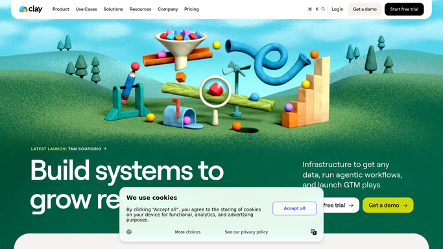Click the command key shortcut icon
The width and height of the screenshot is (443, 249).
(310, 9)
